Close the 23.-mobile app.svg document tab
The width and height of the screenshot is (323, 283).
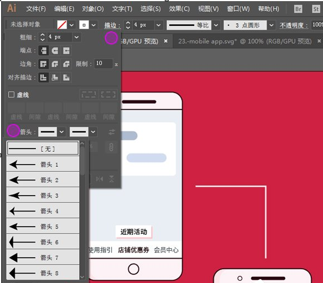pos(319,41)
